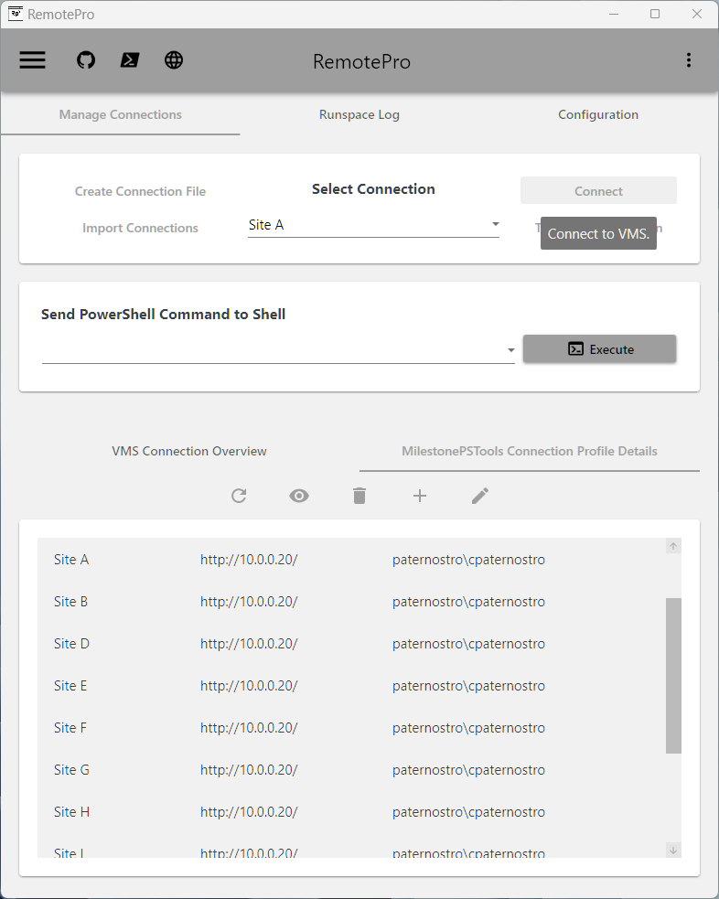The height and width of the screenshot is (899, 719).
Task: Switch to the Manage Connections tab
Action: tap(121, 114)
